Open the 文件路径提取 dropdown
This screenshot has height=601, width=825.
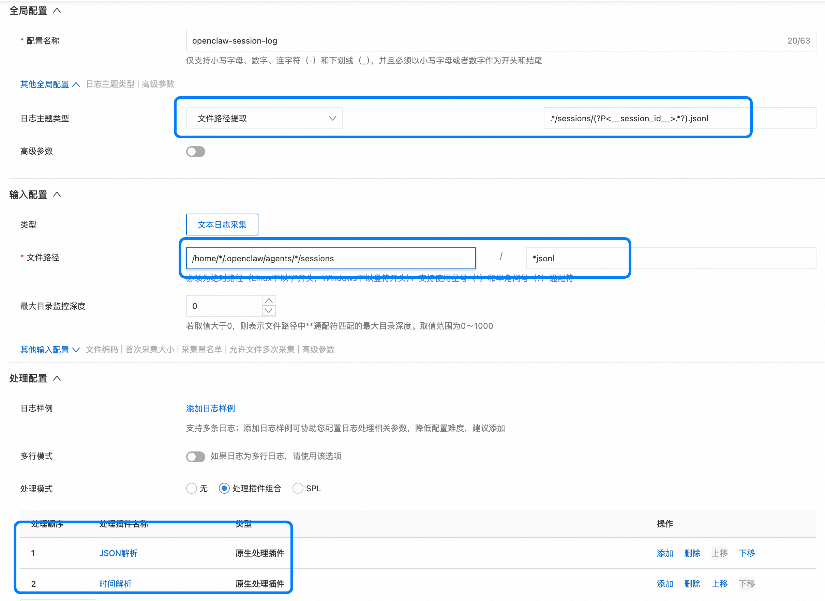point(264,118)
